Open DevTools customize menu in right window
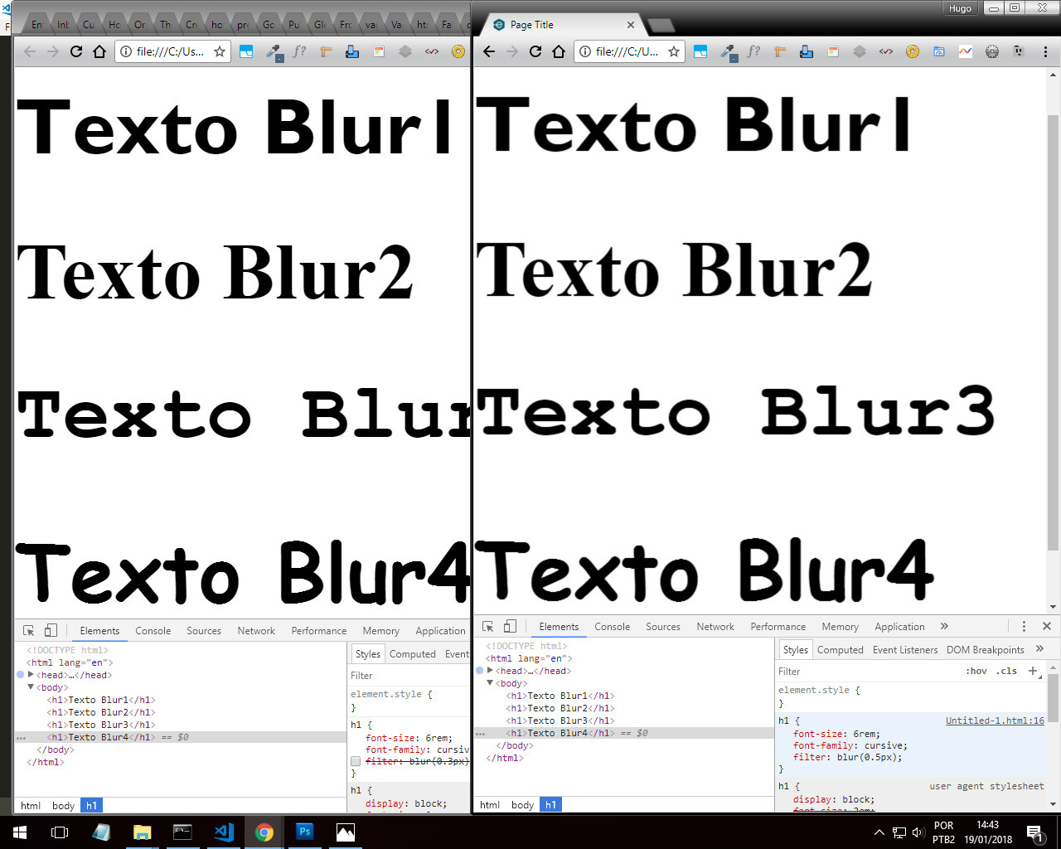 (x=1024, y=626)
